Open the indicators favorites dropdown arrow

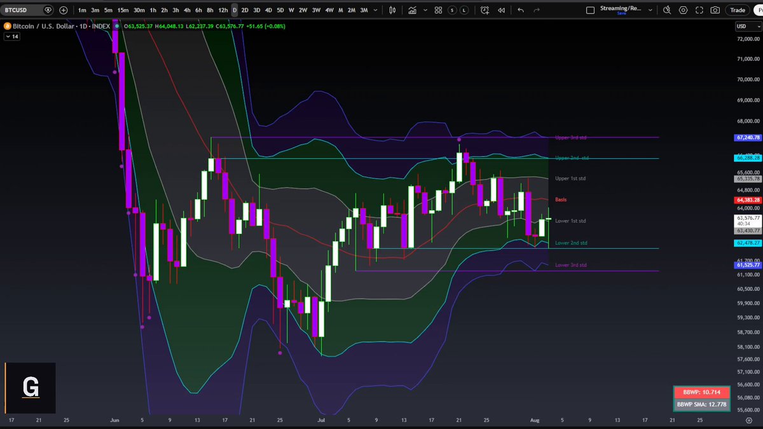click(426, 10)
